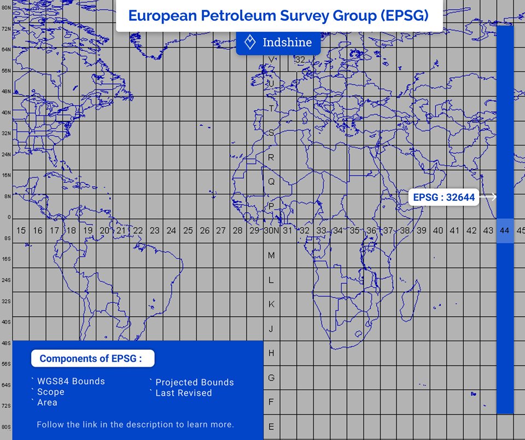Expand the Projected Bounds component entry
Screen dimensions: 525x440
[x=194, y=383]
